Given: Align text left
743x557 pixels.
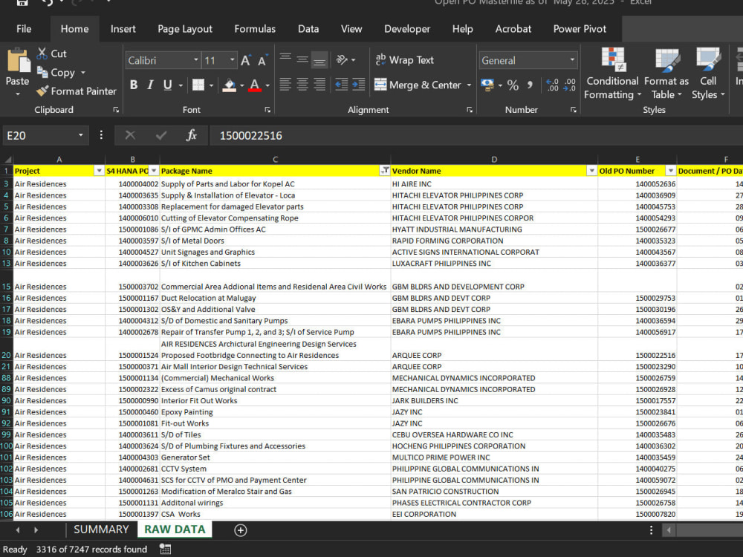Looking at the screenshot, I should click(x=285, y=85).
